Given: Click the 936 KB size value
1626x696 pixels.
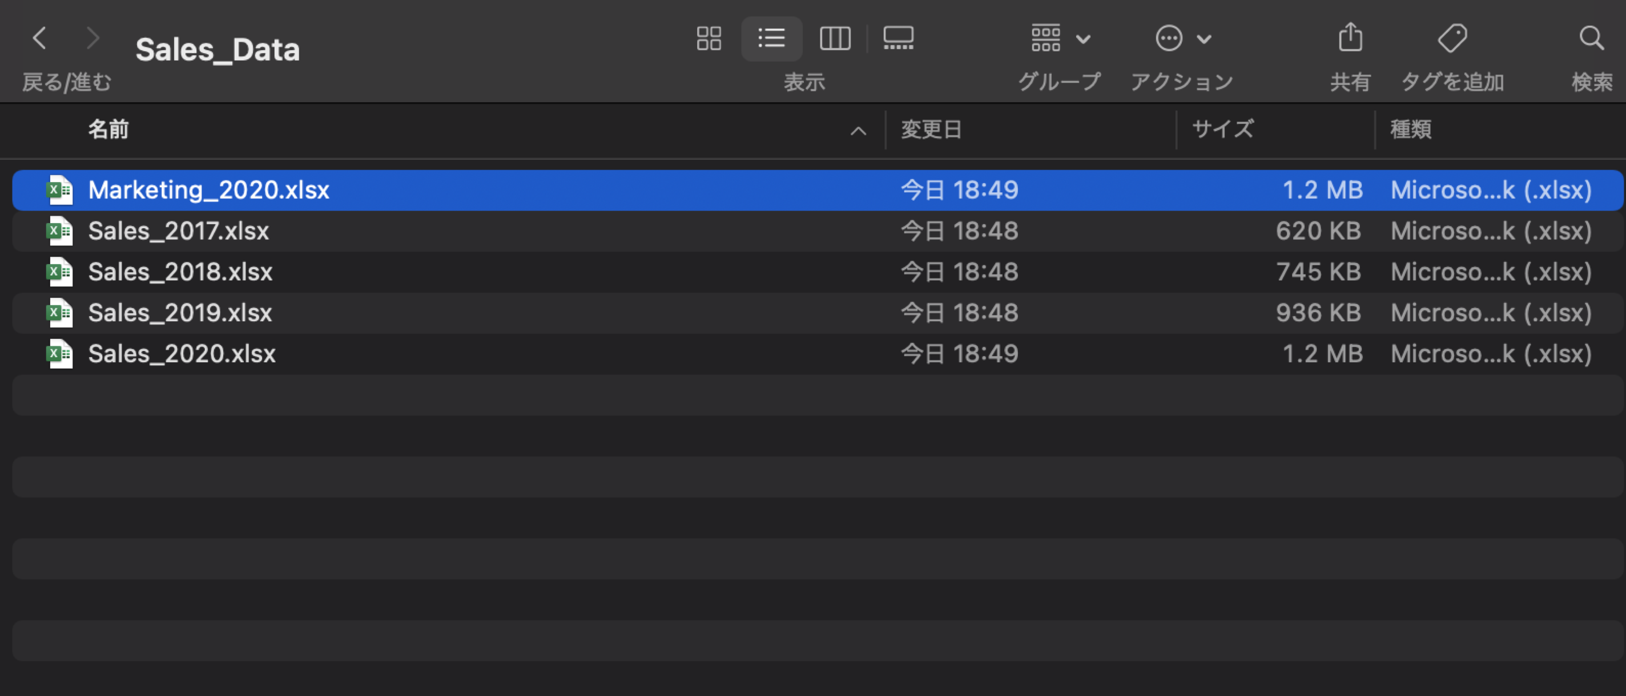Looking at the screenshot, I should pyautogui.click(x=1318, y=313).
